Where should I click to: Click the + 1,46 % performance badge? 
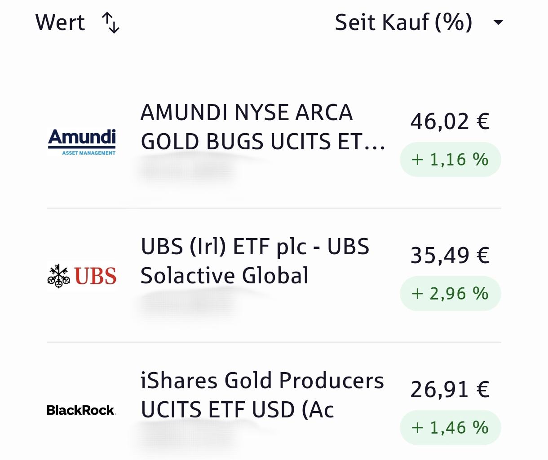(x=450, y=428)
